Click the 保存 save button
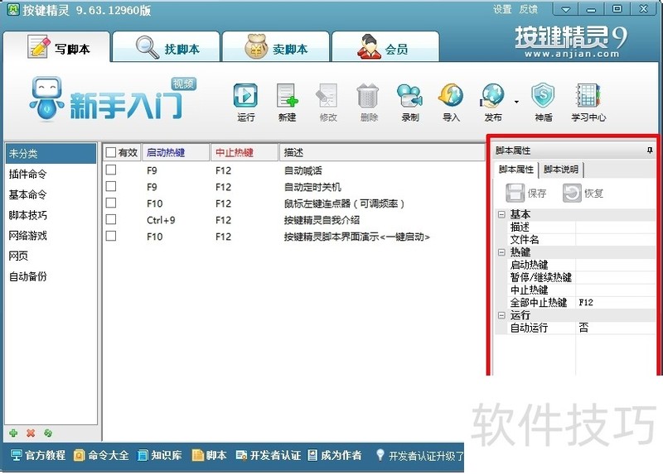 [x=526, y=193]
